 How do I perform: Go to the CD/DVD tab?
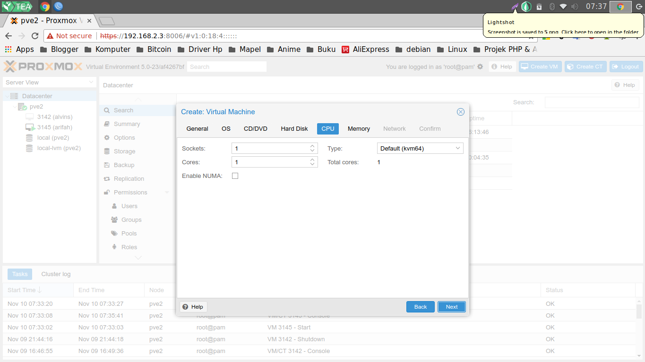(256, 128)
